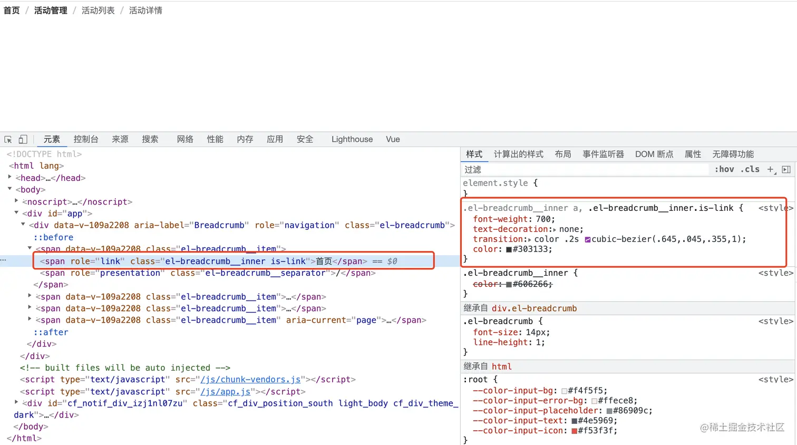This screenshot has width=797, height=445.
Task: Open the /js/app.js script link
Action: [x=226, y=392]
